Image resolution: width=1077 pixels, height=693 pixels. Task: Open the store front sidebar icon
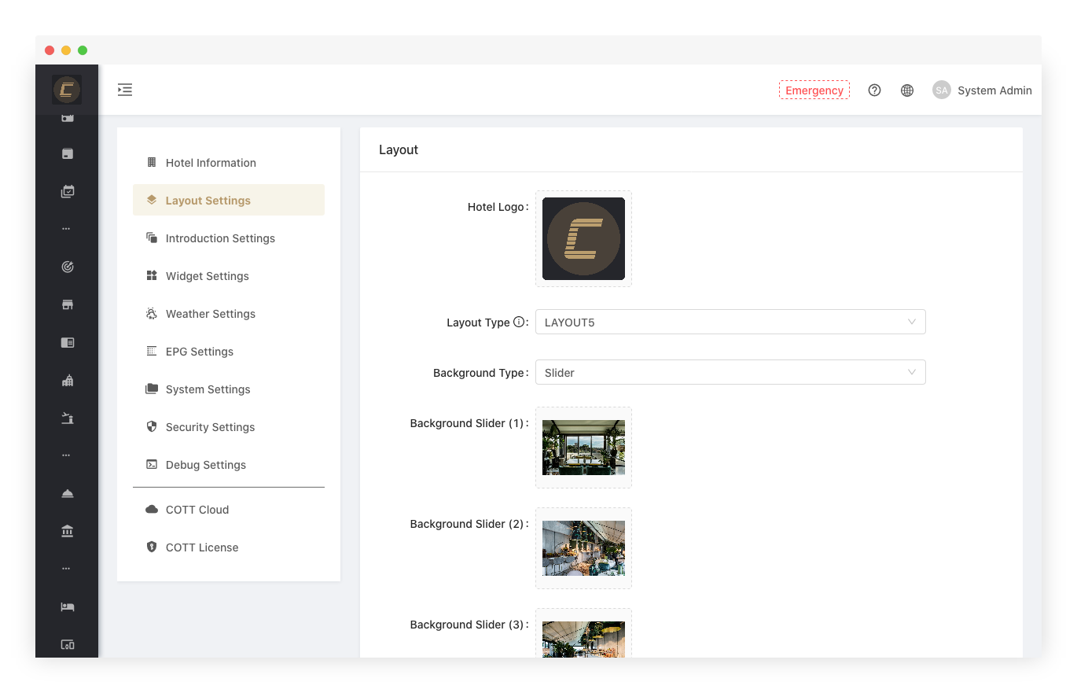tap(68, 304)
